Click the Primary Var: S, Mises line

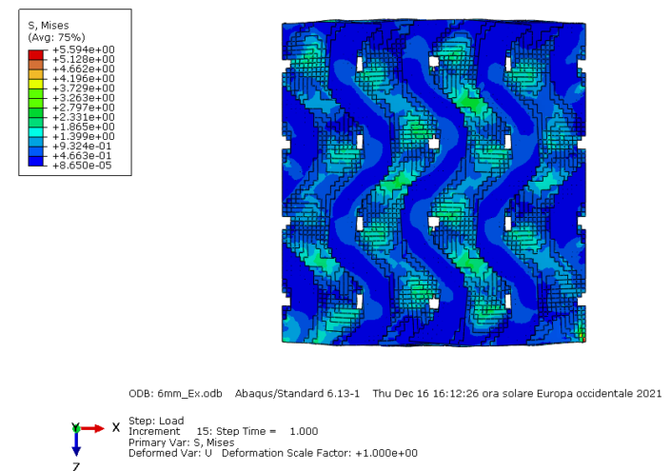[x=181, y=442]
